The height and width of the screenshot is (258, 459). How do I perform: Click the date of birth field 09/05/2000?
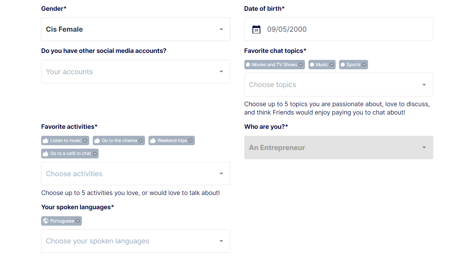[x=338, y=29]
